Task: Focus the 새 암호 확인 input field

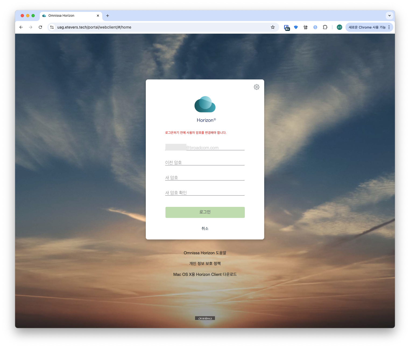Action: 205,193
